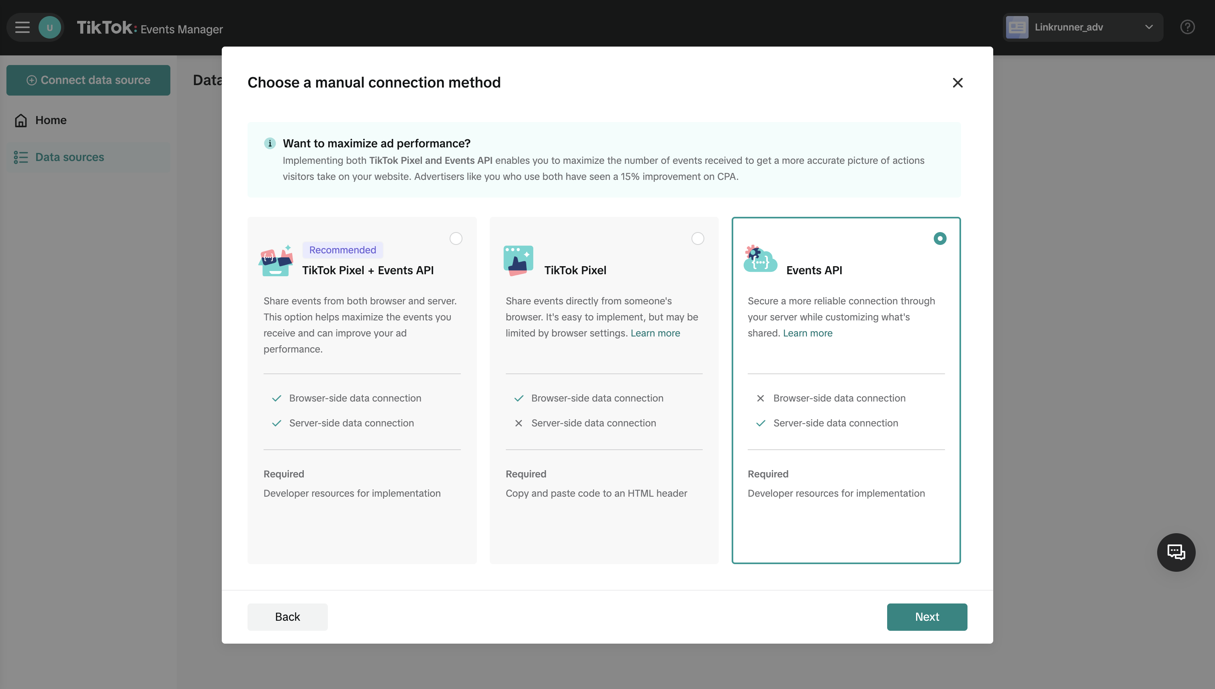Viewport: 1215px width, 689px height.
Task: Click Copy and paste code to an HTML header text
Action: click(x=597, y=493)
